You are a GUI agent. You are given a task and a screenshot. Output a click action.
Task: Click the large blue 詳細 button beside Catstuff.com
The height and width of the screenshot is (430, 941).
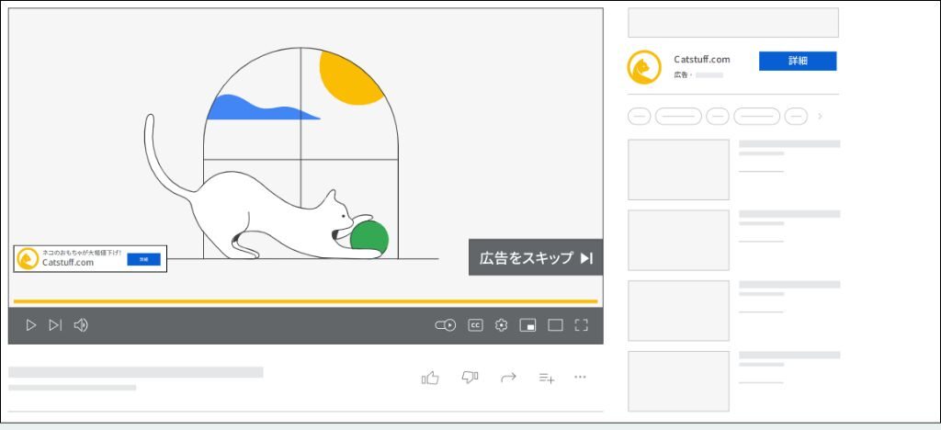pos(798,62)
